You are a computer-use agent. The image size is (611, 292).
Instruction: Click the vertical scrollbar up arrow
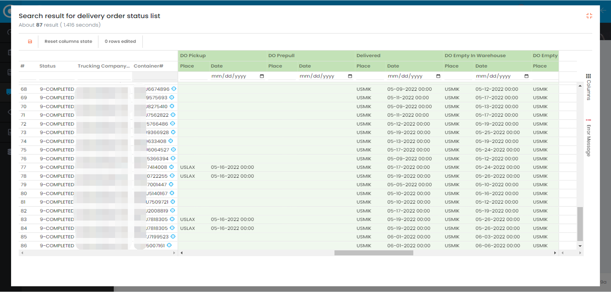[x=580, y=86]
